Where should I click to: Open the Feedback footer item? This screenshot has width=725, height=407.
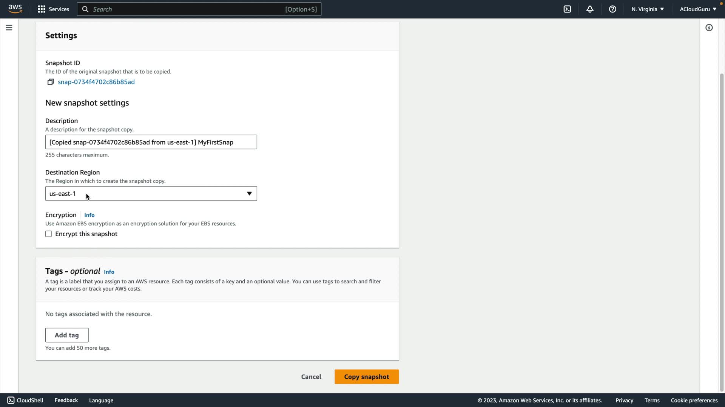point(66,400)
